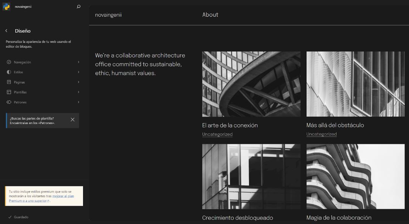Click the Patrones diamond icon

(x=9, y=102)
